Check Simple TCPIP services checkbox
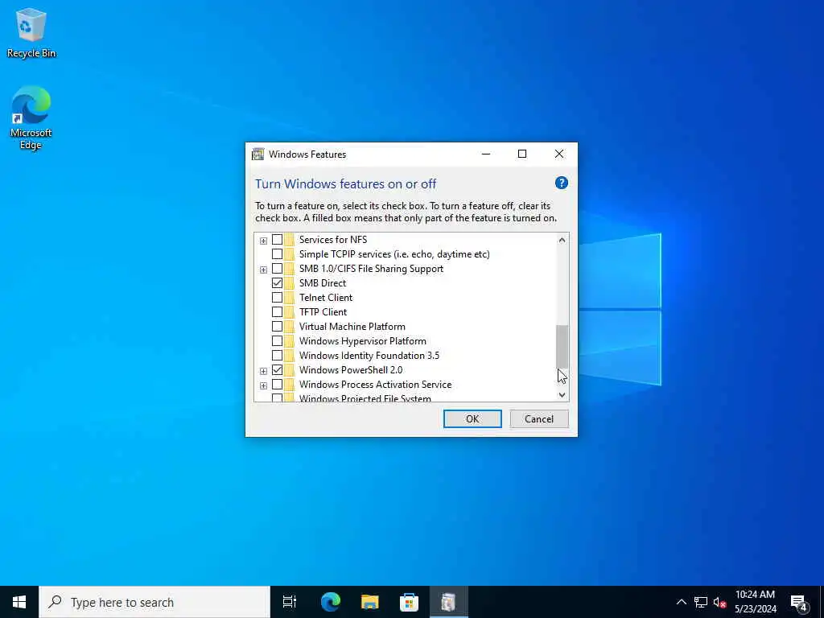This screenshot has height=618, width=824. click(x=277, y=253)
